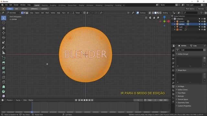Enable solid viewport shading
The height and width of the screenshot is (116, 207).
point(156,13)
